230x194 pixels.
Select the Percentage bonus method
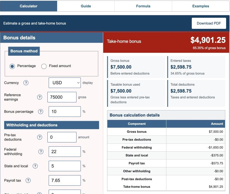(12, 66)
